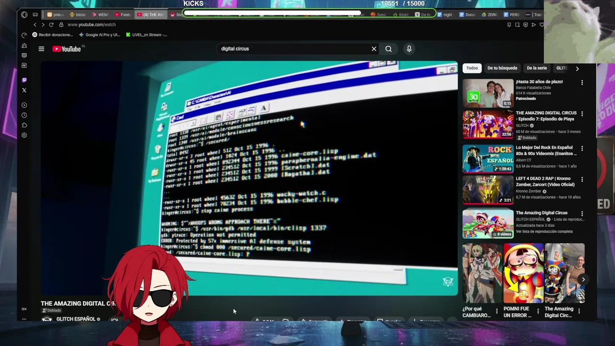Image resolution: width=615 pixels, height=346 pixels.
Task: Open GX Cleaner broom icon in sidebar
Action: pyautogui.click(x=24, y=46)
